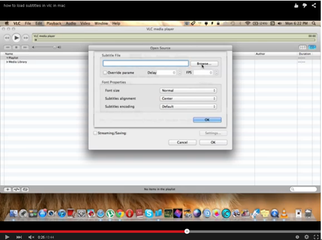The height and width of the screenshot is (240, 322).
Task: Open Safari from the dock
Action: pos(101,213)
